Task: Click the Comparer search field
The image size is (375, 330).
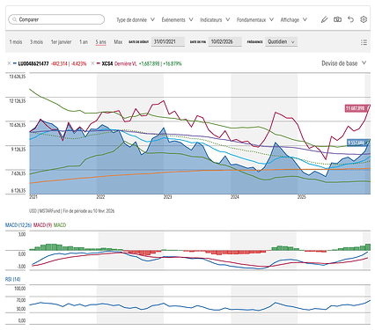Action: pos(56,19)
